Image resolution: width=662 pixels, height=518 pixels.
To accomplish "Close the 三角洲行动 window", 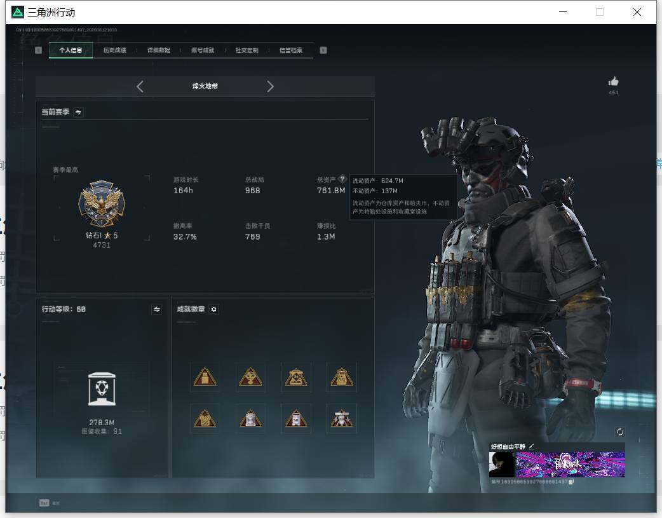I will click(637, 12).
